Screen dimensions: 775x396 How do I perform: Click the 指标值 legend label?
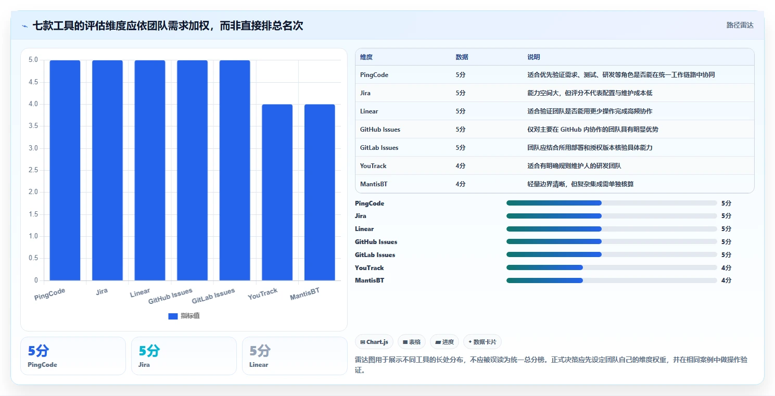tap(190, 316)
